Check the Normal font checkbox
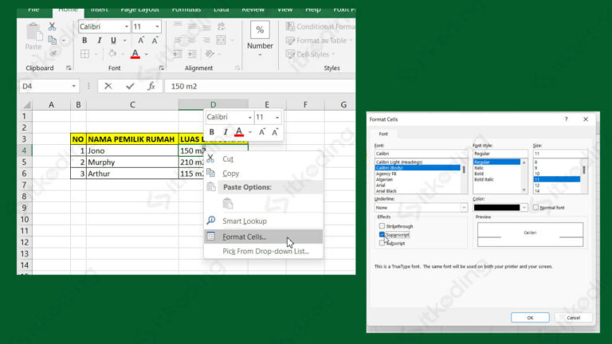The image size is (612, 344). click(x=535, y=207)
